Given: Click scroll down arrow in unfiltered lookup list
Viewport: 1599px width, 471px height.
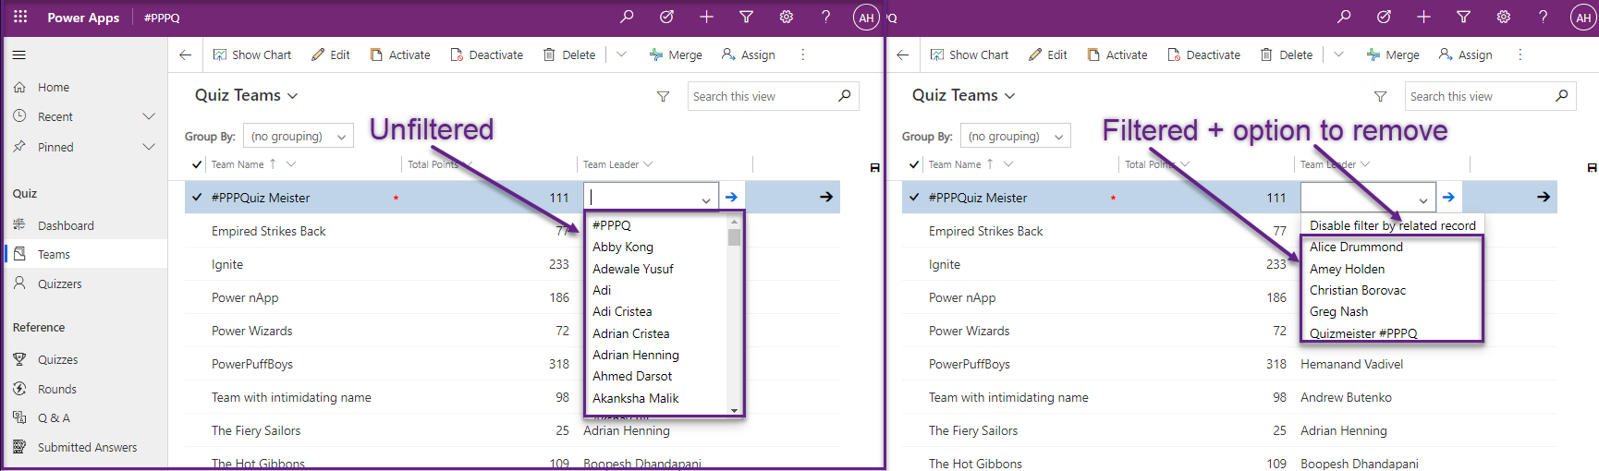Looking at the screenshot, I should [734, 410].
